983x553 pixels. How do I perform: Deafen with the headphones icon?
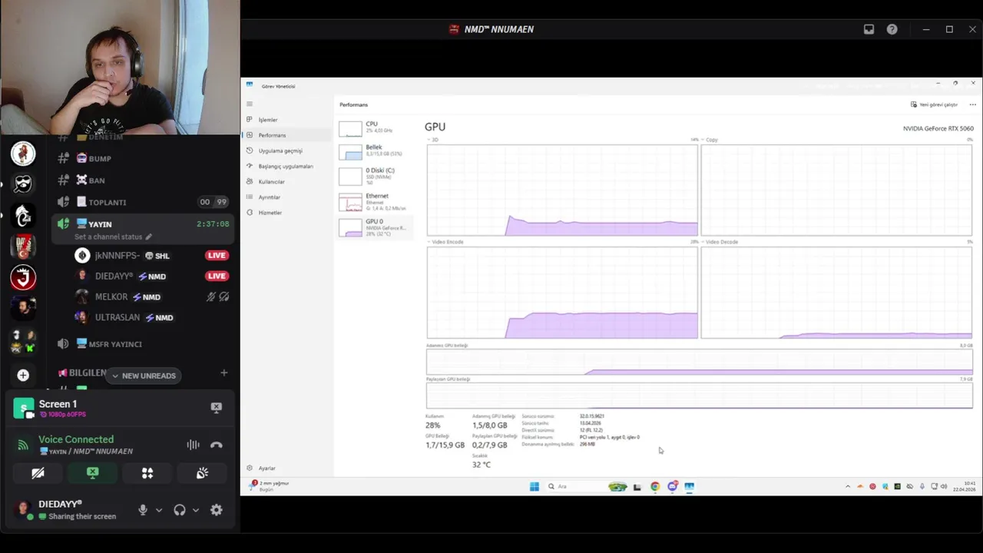point(179,510)
